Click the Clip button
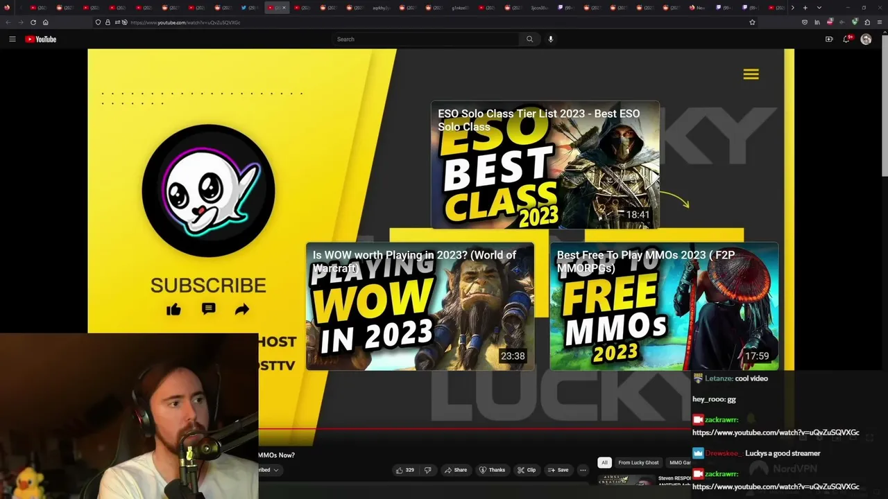This screenshot has height=499, width=888. click(x=527, y=470)
